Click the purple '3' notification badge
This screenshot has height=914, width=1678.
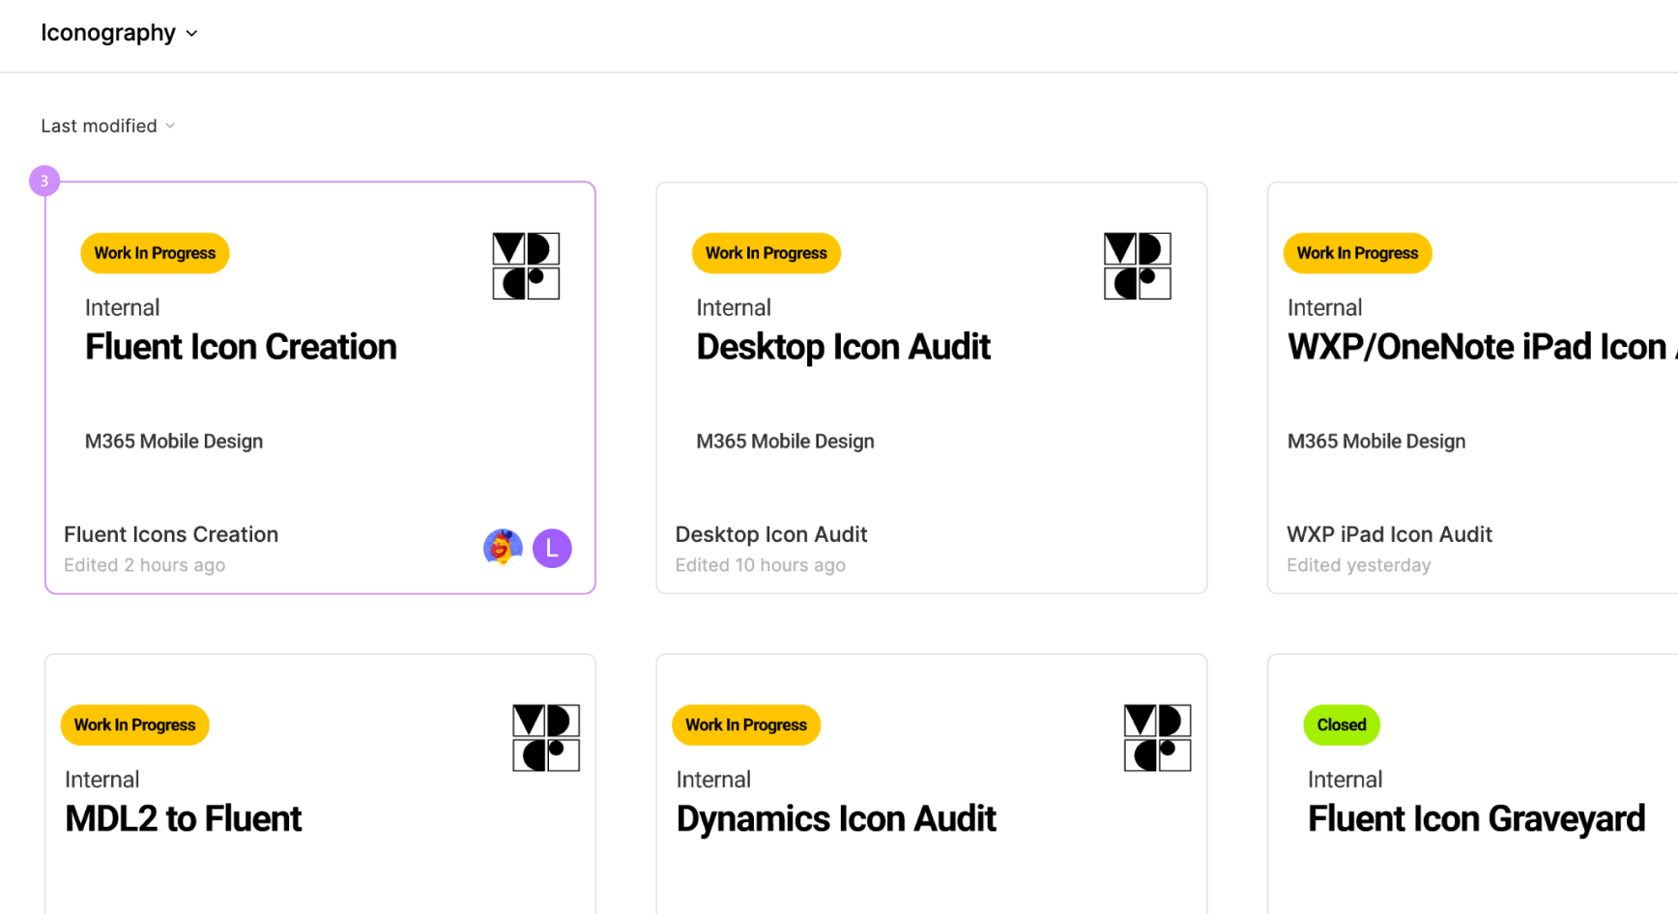44,181
